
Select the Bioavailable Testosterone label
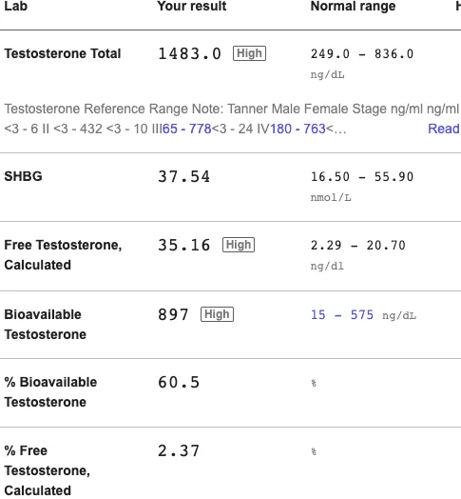tap(45, 325)
